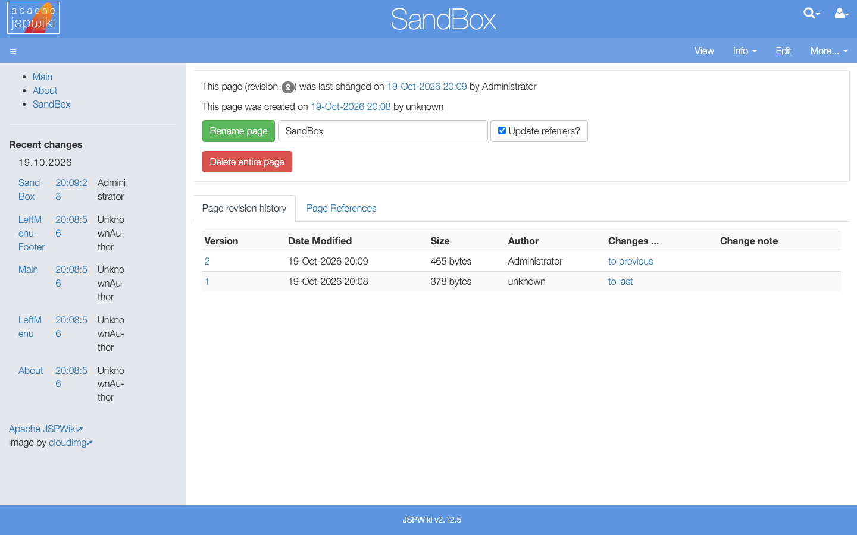The height and width of the screenshot is (535, 857).
Task: Click the Change note column header
Action: point(749,241)
